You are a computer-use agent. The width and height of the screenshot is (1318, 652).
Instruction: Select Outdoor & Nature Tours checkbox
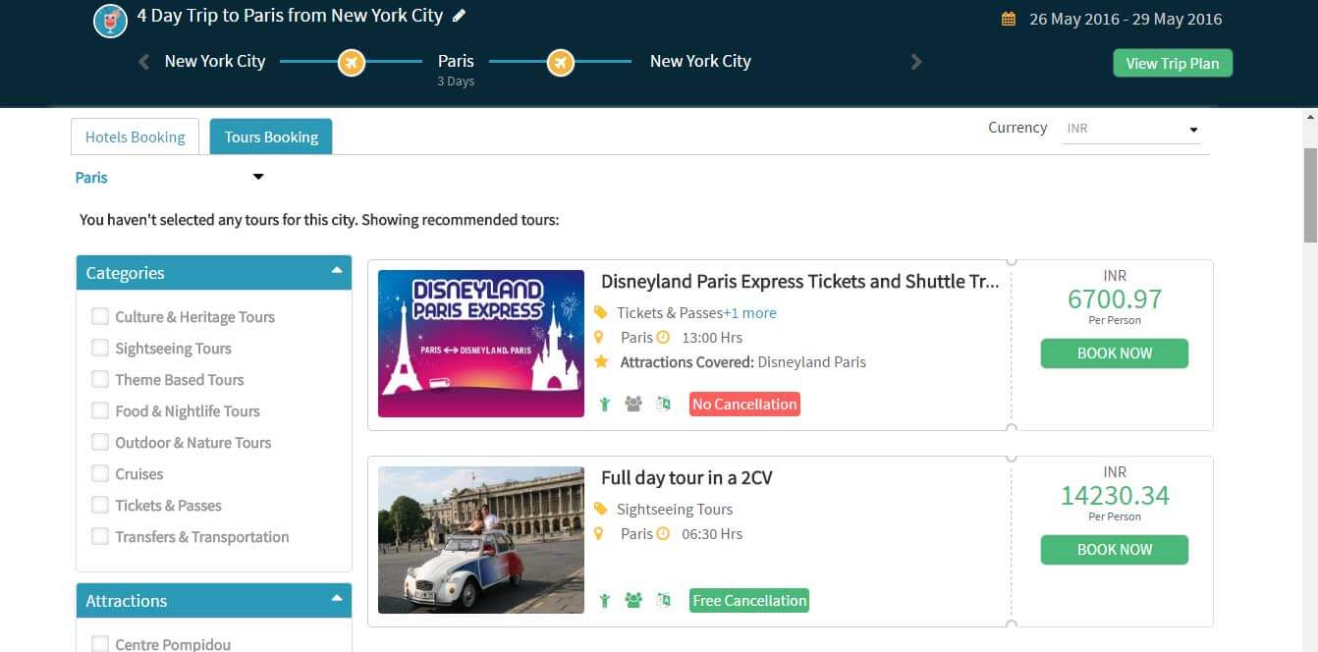pos(100,442)
